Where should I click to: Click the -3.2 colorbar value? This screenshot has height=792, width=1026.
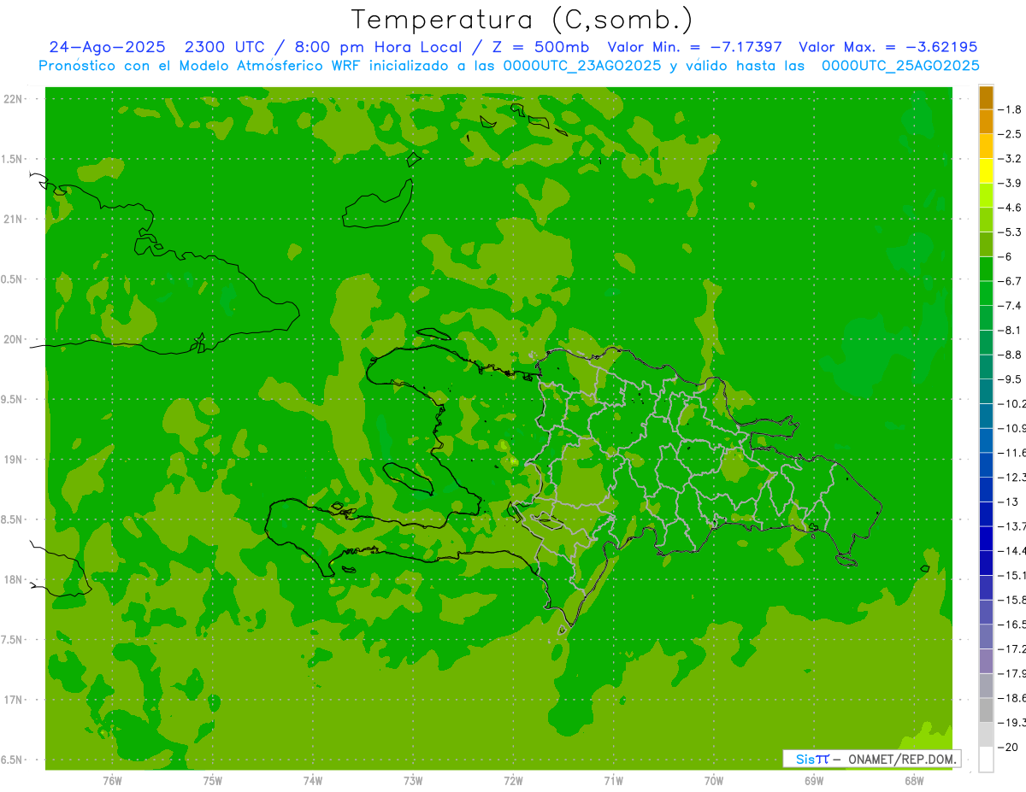click(1010, 159)
